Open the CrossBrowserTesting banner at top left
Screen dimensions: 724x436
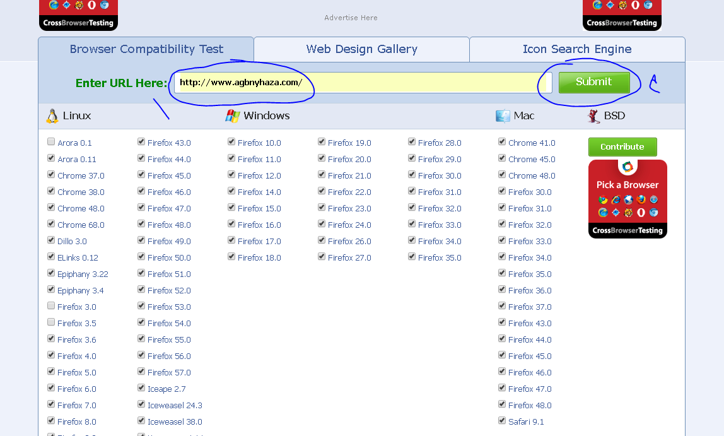pos(78,15)
